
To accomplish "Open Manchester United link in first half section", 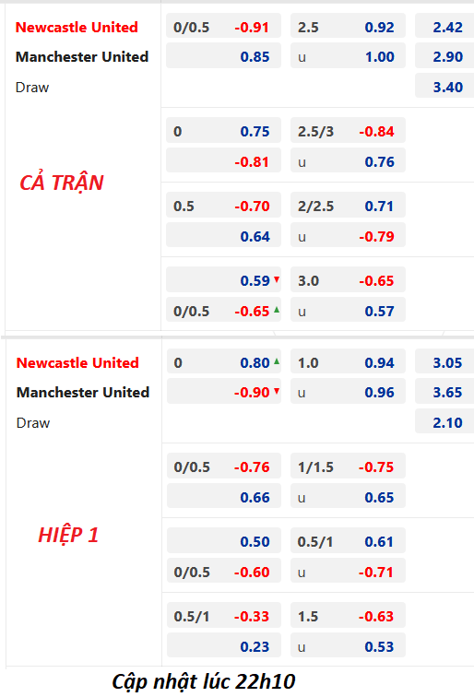I will (x=83, y=392).
